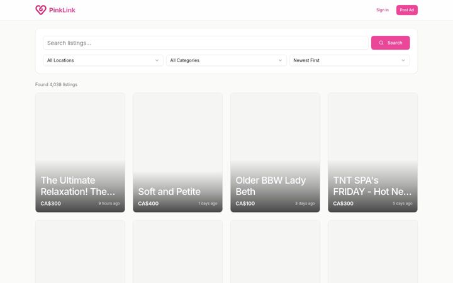Click the chevron arrow on All Categories
This screenshot has height=283, width=453.
point(280,60)
